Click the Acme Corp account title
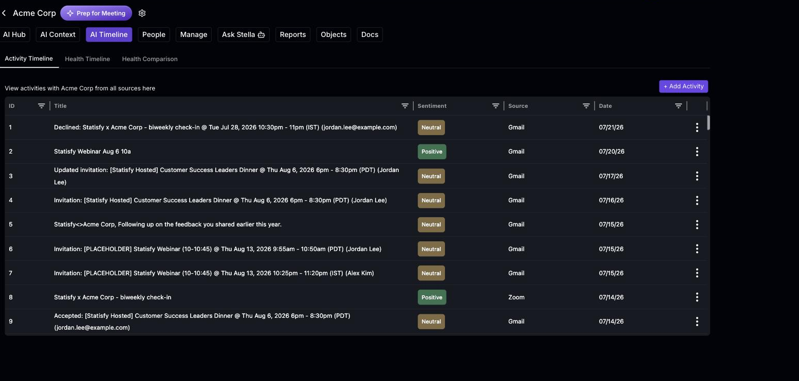 coord(34,13)
